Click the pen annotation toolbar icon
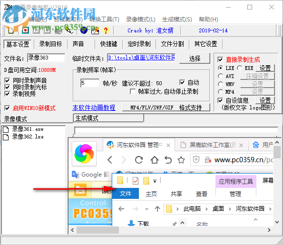 (69, 30)
